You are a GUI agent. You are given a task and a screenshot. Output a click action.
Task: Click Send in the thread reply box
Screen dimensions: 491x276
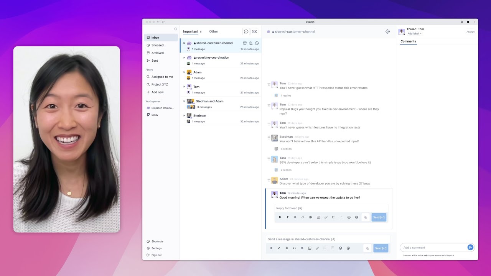(379, 217)
